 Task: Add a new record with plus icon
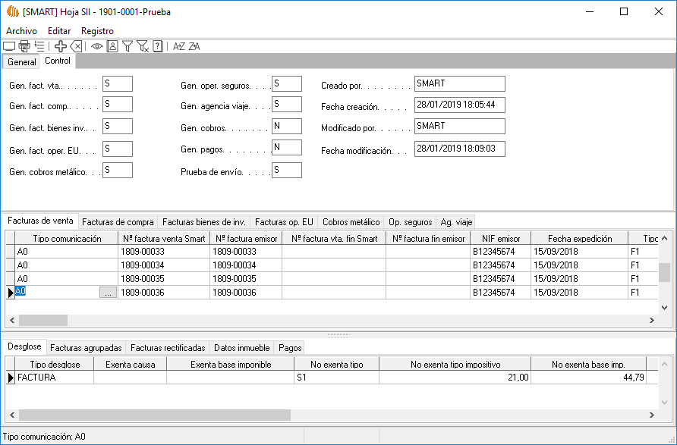tap(61, 46)
